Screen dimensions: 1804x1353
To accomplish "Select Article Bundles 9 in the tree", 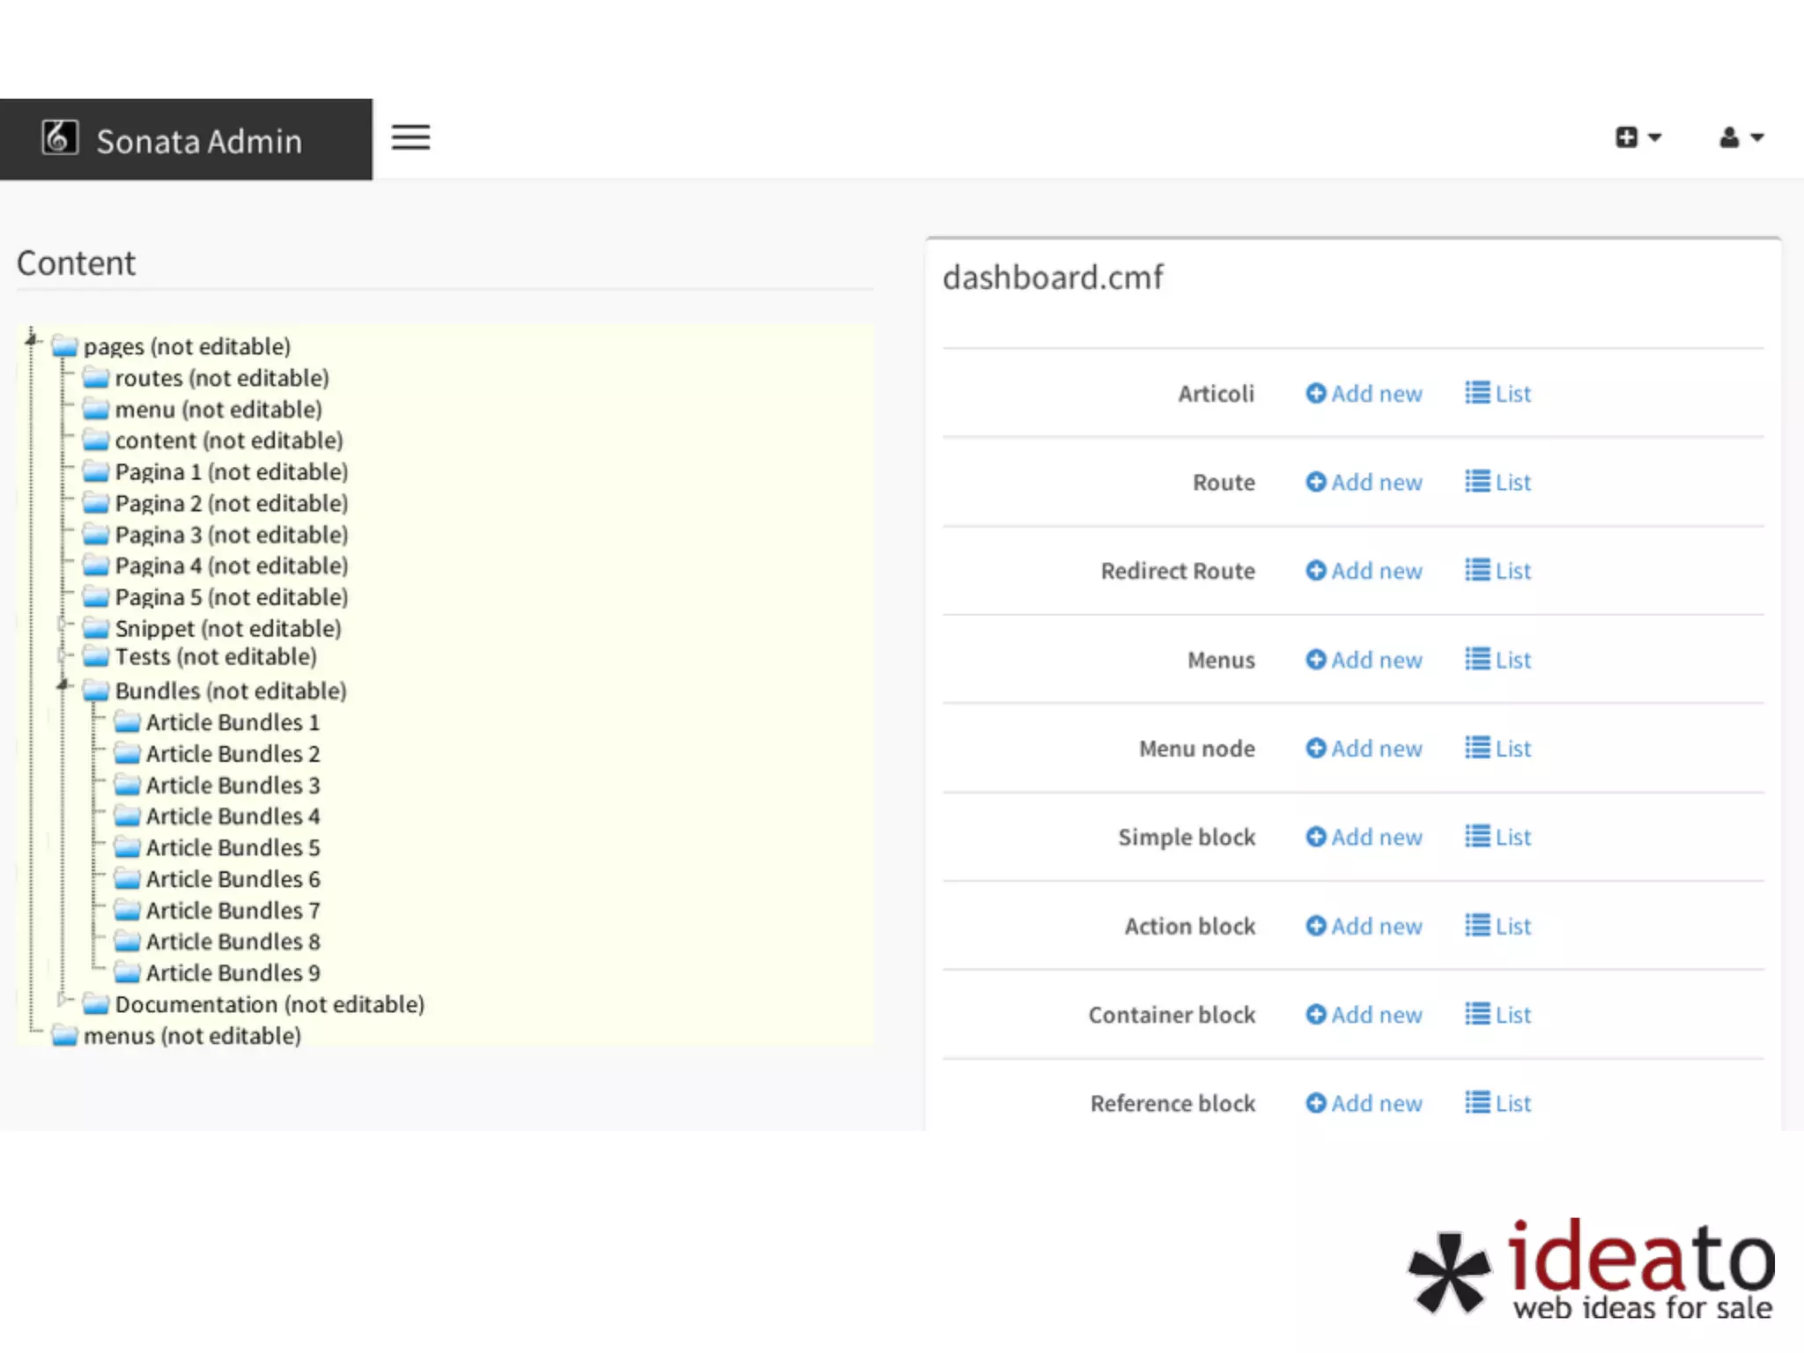I will click(233, 973).
